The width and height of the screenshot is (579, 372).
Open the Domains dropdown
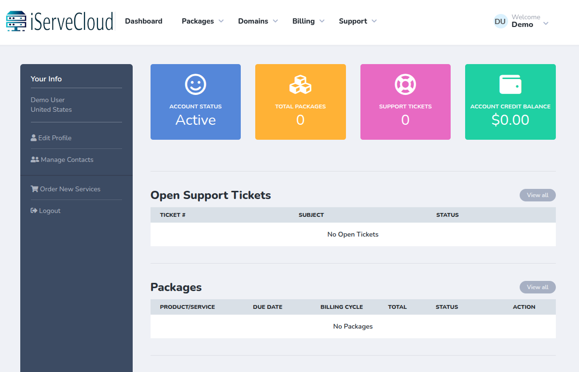[x=257, y=21]
